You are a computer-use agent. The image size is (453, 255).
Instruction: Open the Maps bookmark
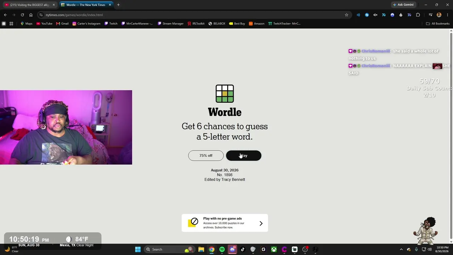coord(26,24)
